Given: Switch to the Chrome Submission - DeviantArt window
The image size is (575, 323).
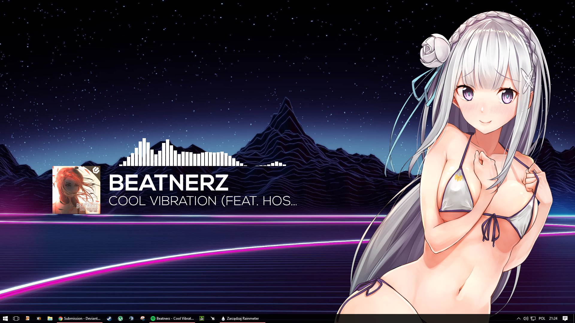Looking at the screenshot, I should 80,319.
